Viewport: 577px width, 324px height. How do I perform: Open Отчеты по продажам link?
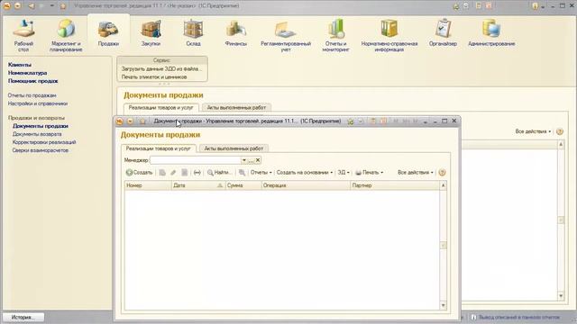(x=32, y=95)
